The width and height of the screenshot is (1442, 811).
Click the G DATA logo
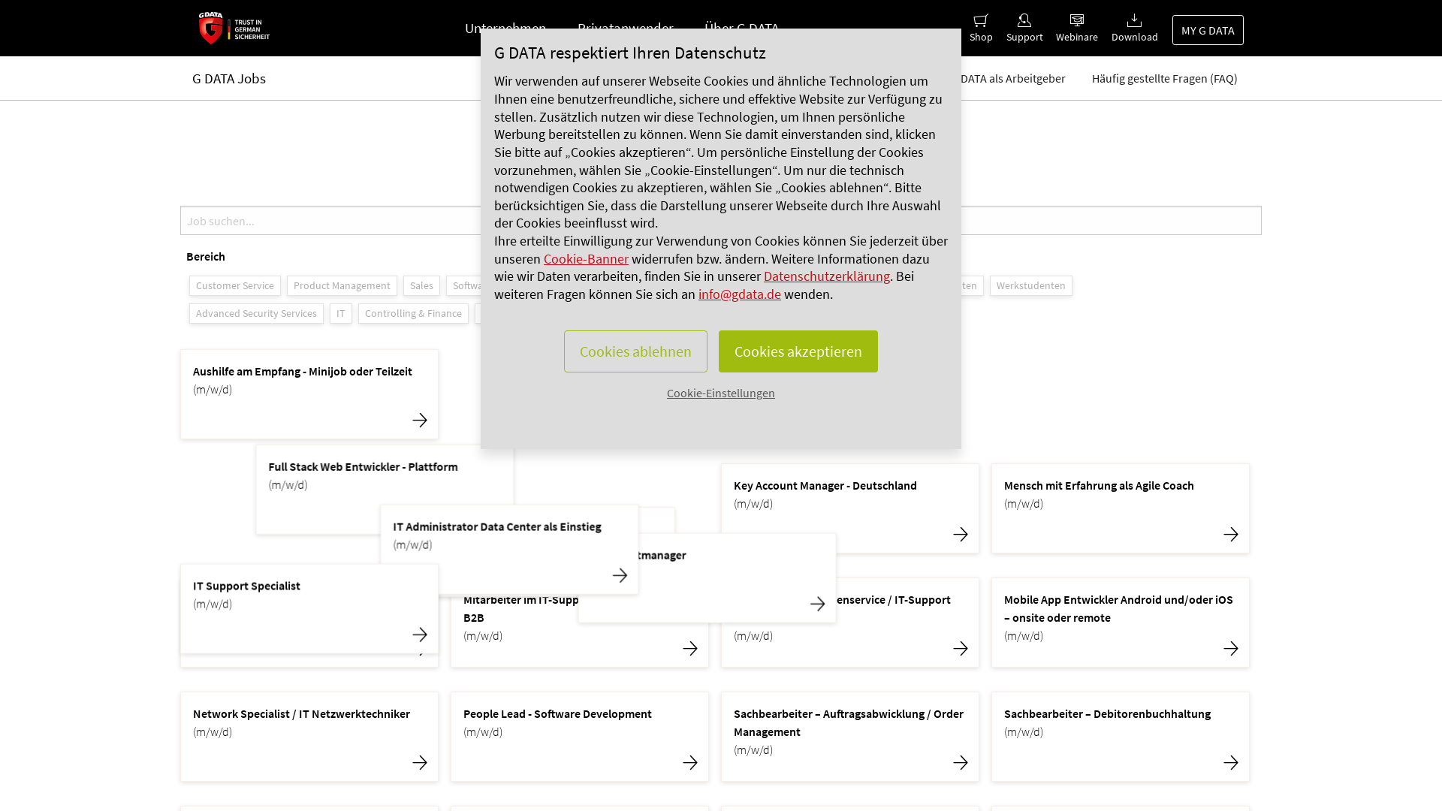pos(234,28)
